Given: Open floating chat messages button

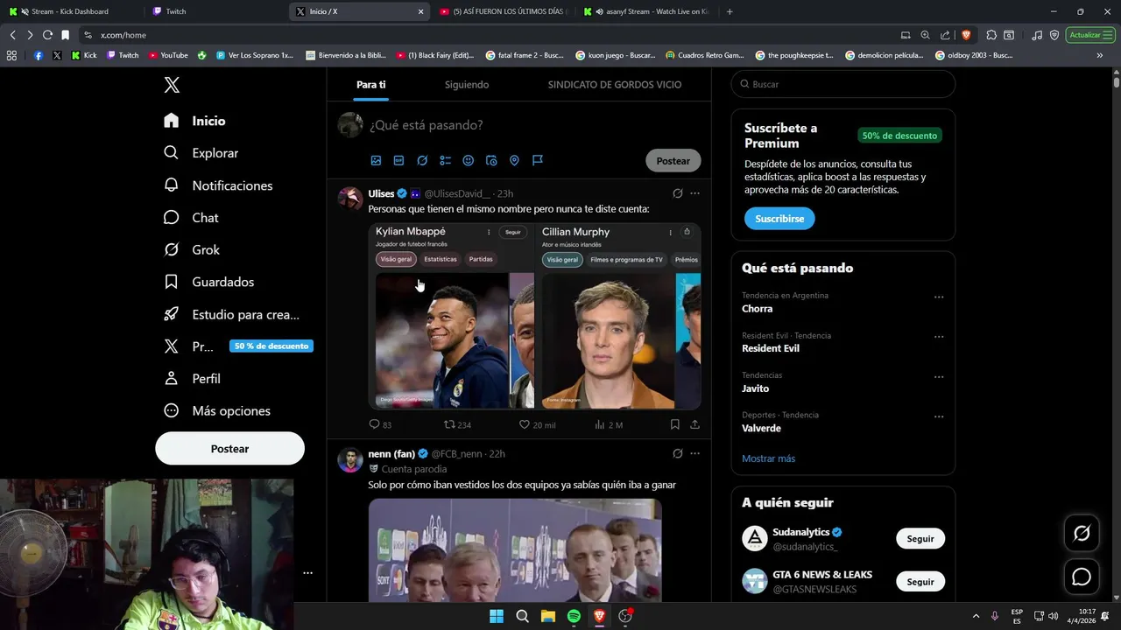Looking at the screenshot, I should click(1082, 577).
